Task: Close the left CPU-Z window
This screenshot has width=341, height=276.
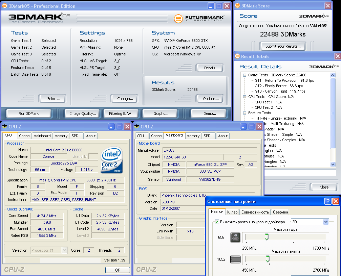Action: click(x=127, y=126)
